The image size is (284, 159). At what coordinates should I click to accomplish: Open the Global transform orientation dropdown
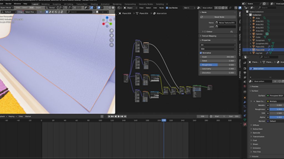point(52,8)
